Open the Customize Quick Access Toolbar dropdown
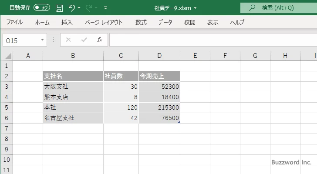This screenshot has height=174, width=317. 105,8
